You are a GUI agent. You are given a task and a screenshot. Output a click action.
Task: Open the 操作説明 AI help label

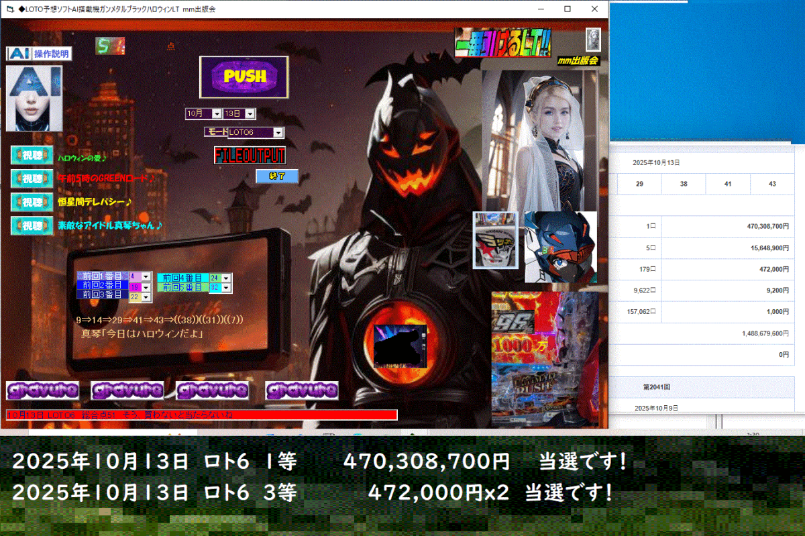point(39,54)
